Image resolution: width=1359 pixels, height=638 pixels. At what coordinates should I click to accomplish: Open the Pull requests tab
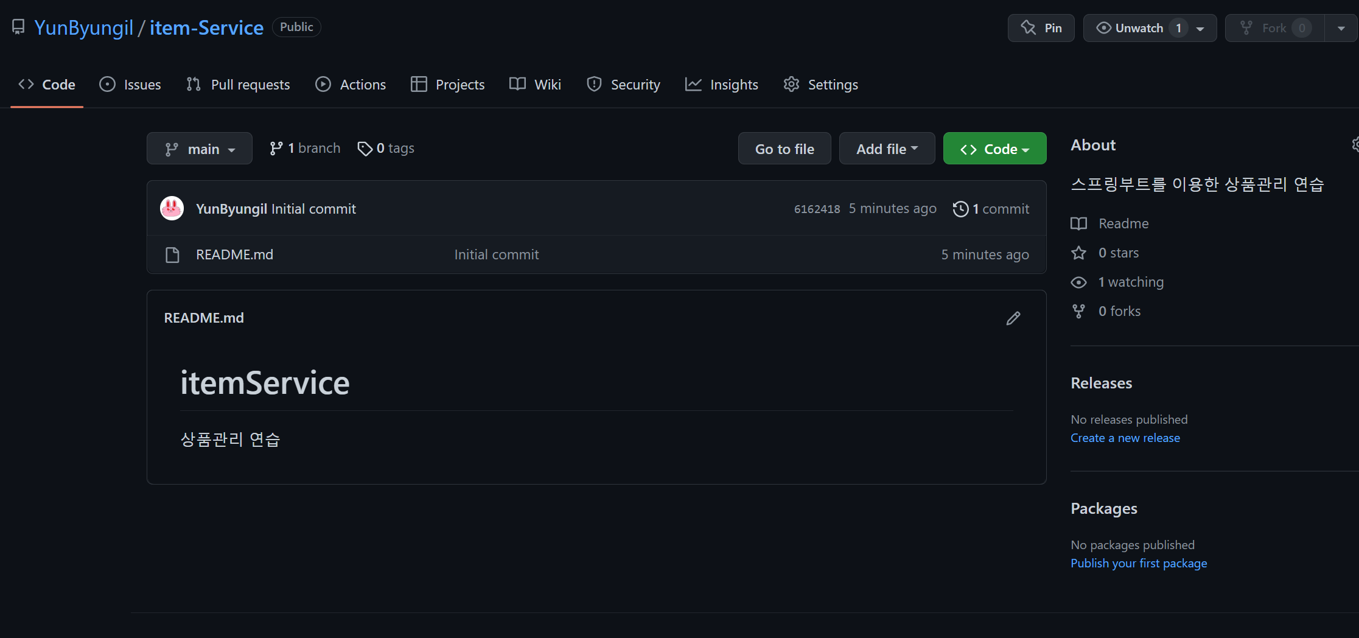238,85
